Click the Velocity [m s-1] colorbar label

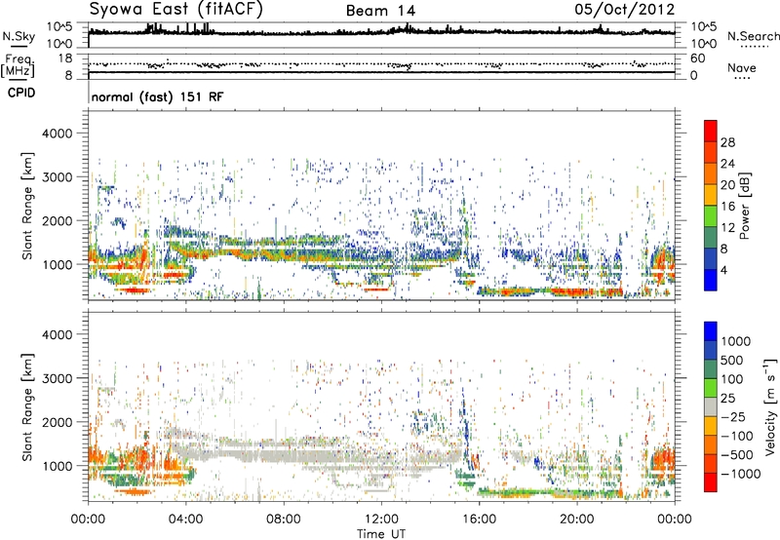pyautogui.click(x=770, y=406)
